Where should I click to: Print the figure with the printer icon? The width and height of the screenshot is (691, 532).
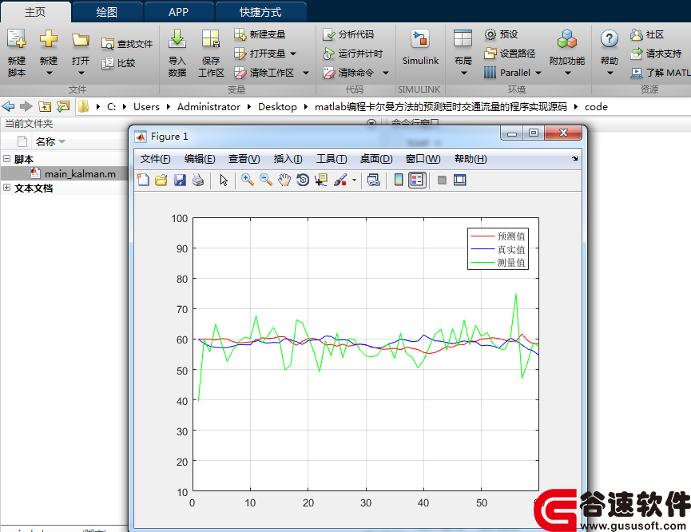198,180
